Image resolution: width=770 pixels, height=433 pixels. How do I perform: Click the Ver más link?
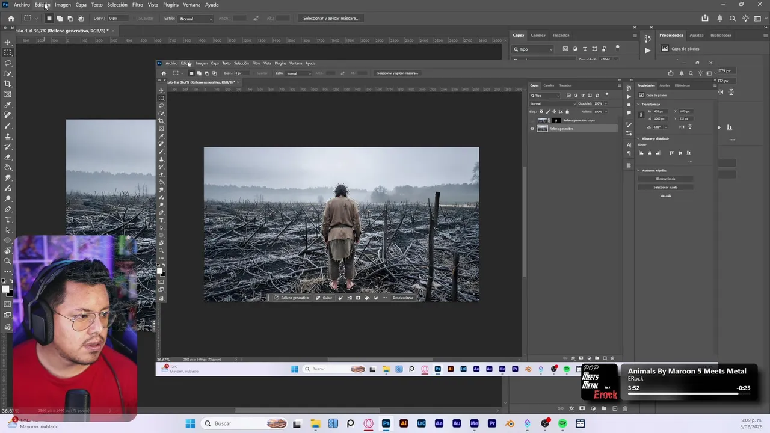[x=665, y=195]
